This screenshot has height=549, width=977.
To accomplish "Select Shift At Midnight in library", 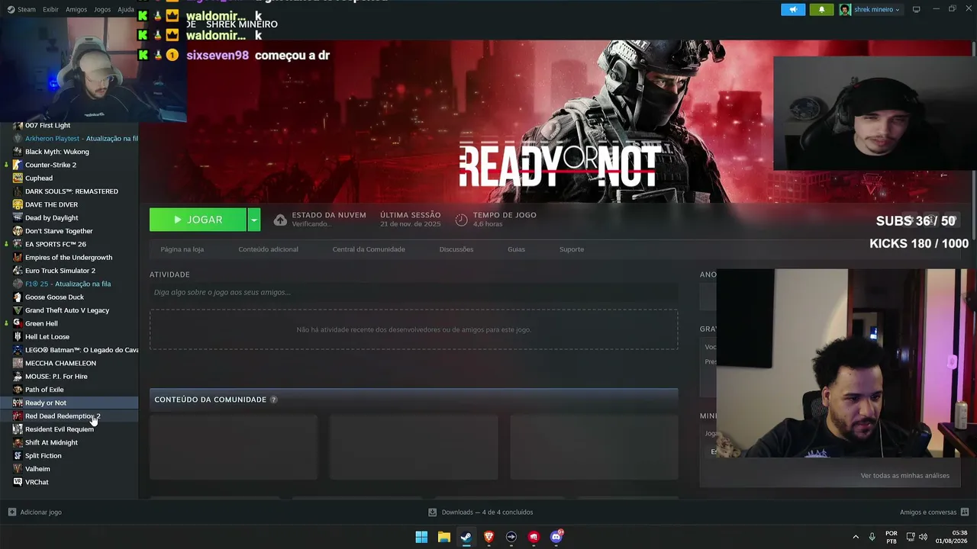I will pos(69,442).
